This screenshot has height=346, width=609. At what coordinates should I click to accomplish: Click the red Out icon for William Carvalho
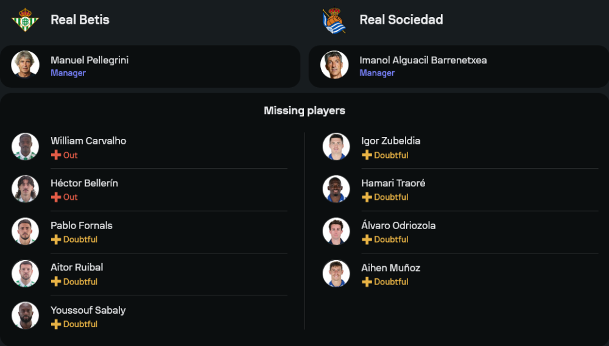point(56,155)
